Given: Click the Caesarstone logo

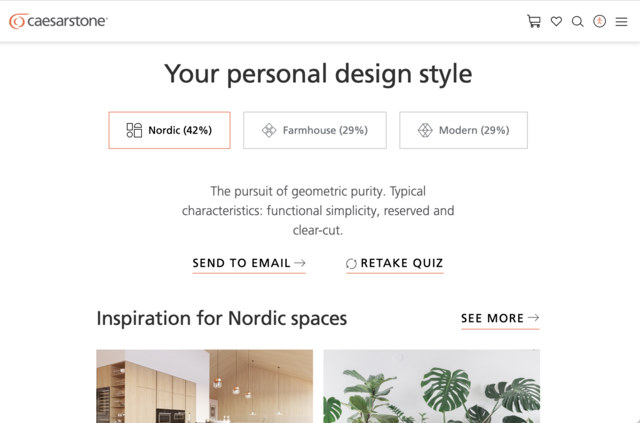Looking at the screenshot, I should tap(59, 21).
